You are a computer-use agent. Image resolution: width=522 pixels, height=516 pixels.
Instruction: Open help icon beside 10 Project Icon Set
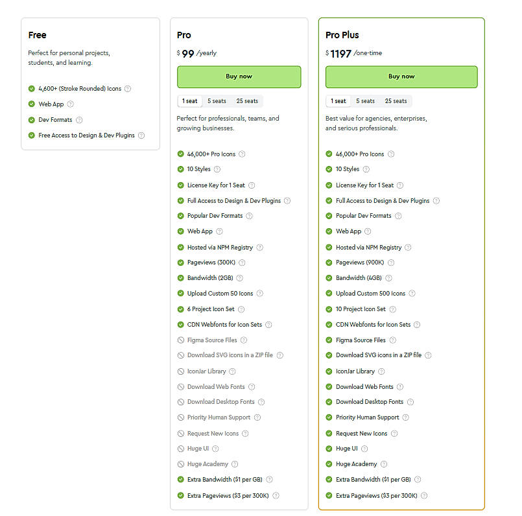point(393,309)
